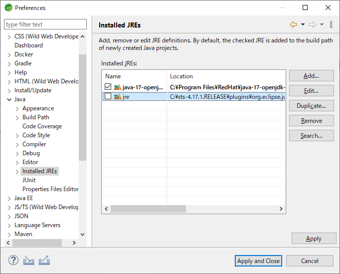
Task: Click the tree vertical scrollbar thumb
Action: (x=82, y=107)
